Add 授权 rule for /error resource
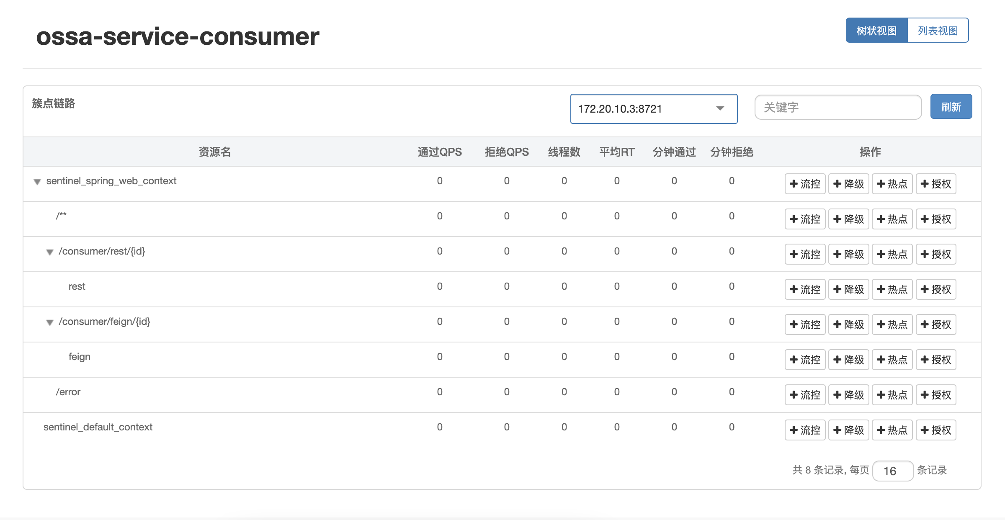Image resolution: width=1005 pixels, height=520 pixels. [936, 395]
